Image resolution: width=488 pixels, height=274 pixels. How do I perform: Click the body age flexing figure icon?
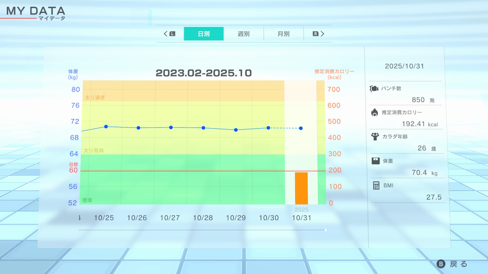(x=374, y=136)
